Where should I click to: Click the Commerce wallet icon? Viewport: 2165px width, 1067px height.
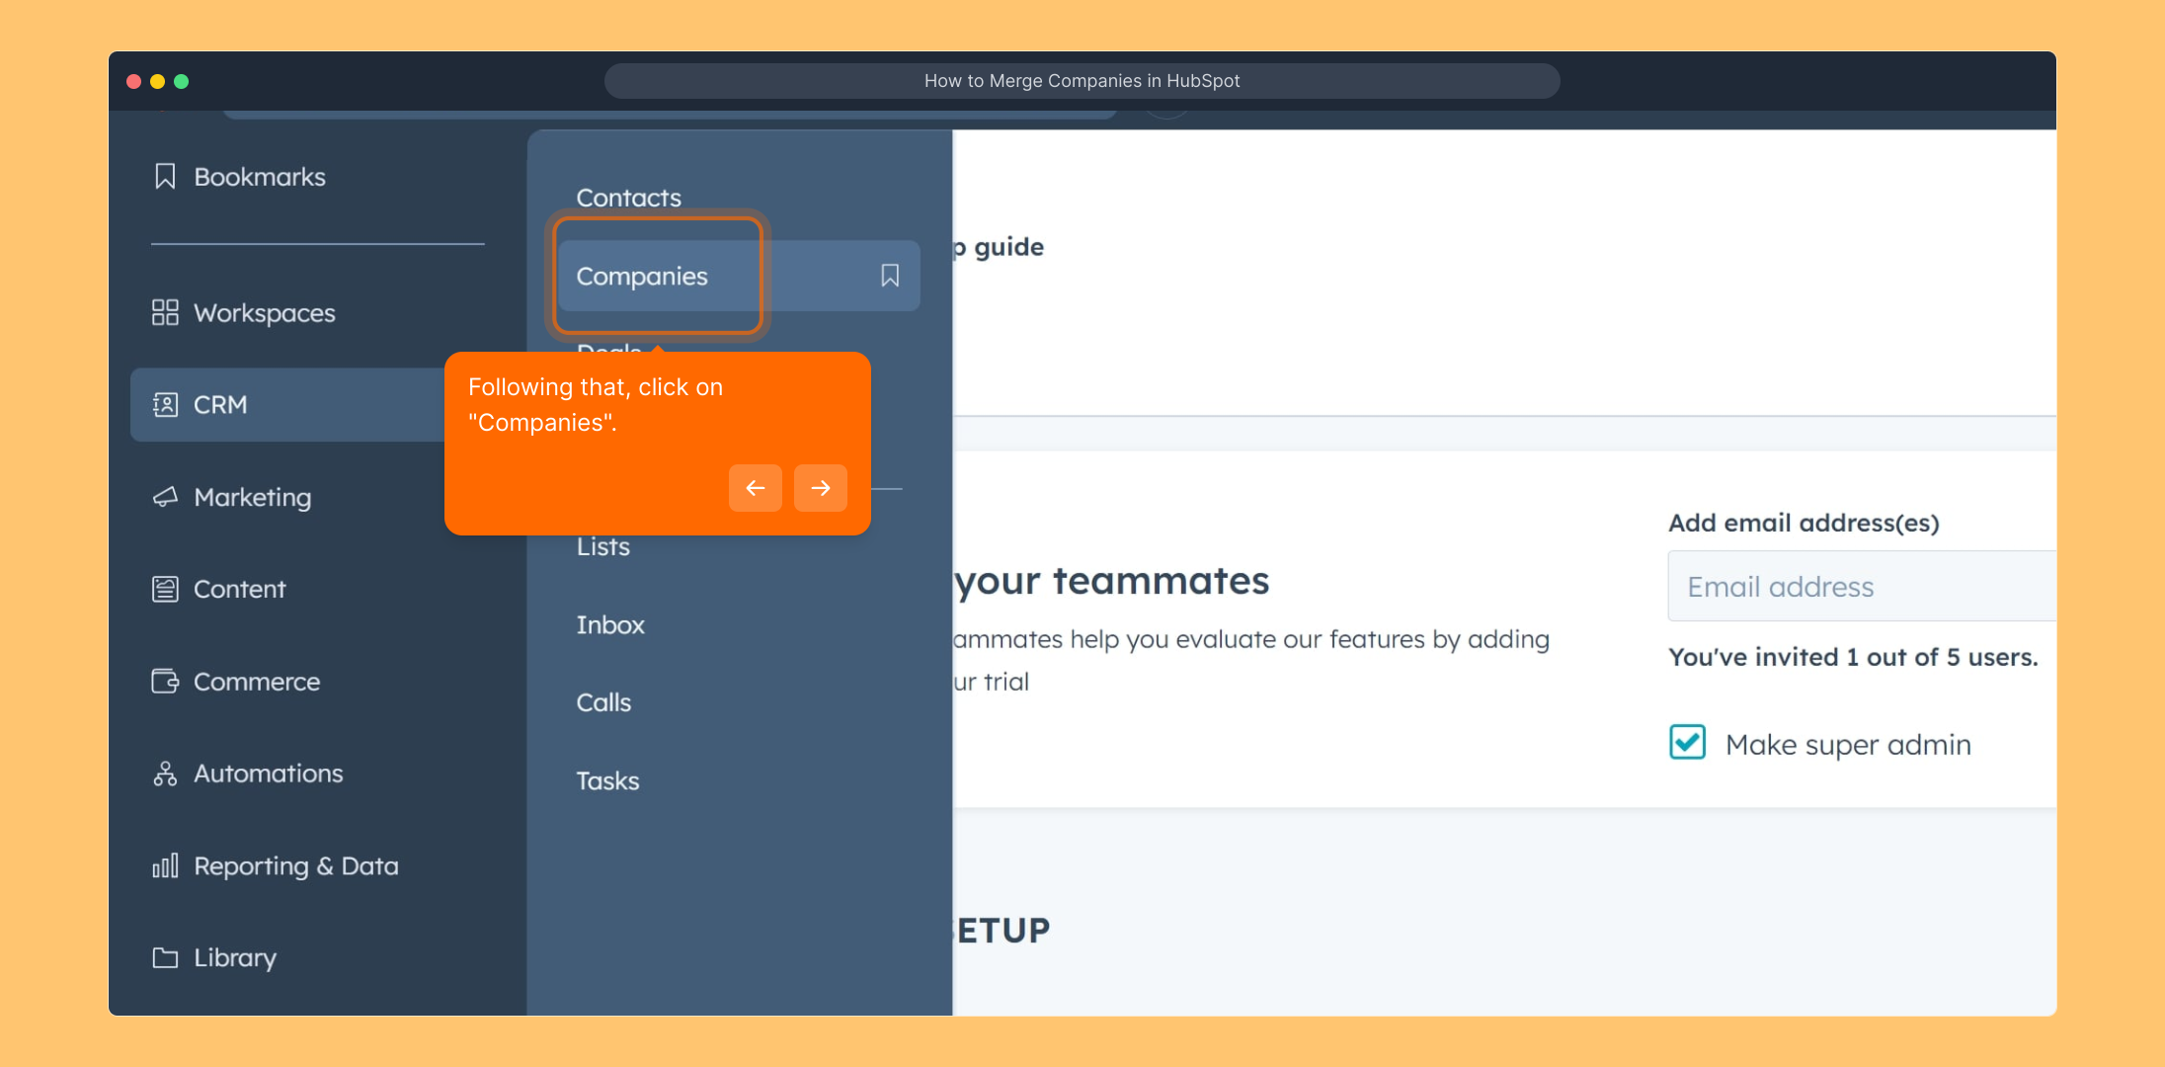tap(165, 682)
